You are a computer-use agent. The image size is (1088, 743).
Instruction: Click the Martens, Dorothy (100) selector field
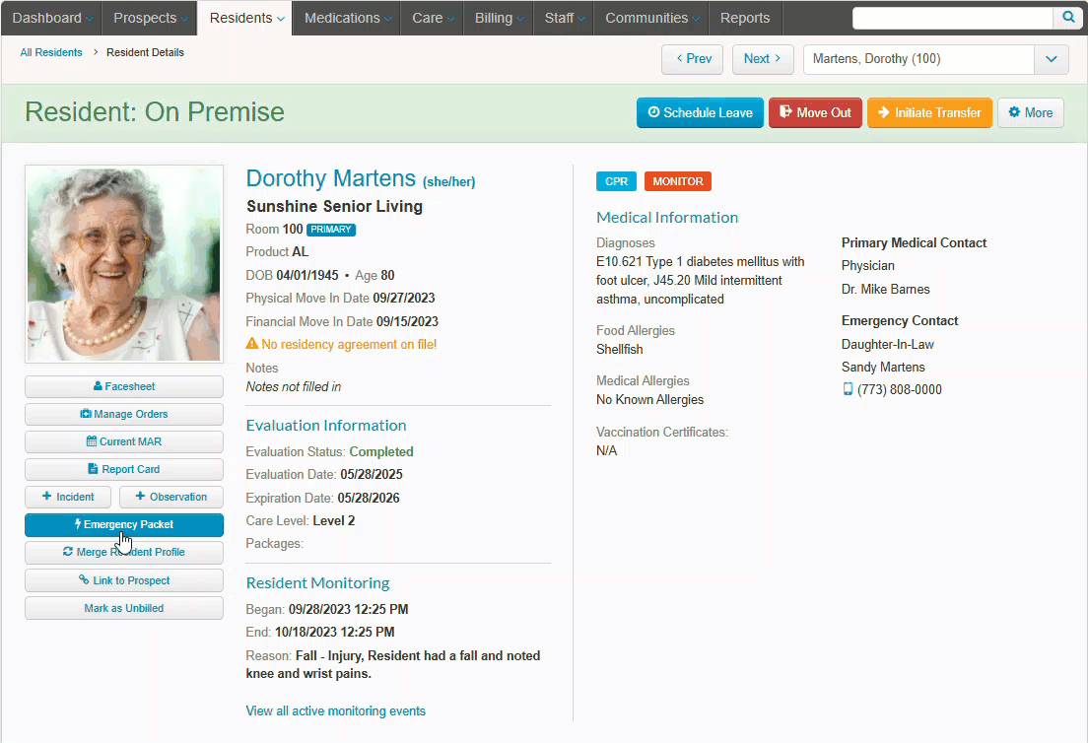click(x=918, y=60)
